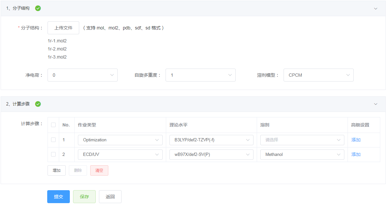Viewport: 388px width, 207px height.
Task: Click the green 保存 save button
Action: coord(84,197)
